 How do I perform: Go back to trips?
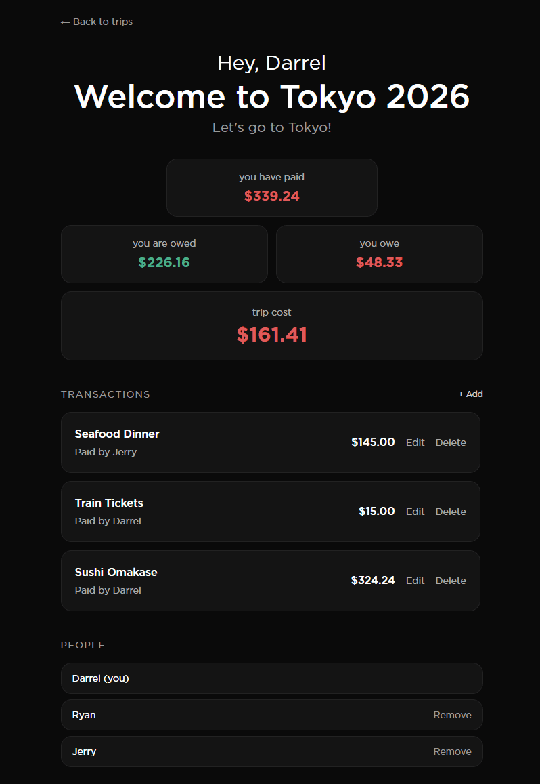(96, 22)
